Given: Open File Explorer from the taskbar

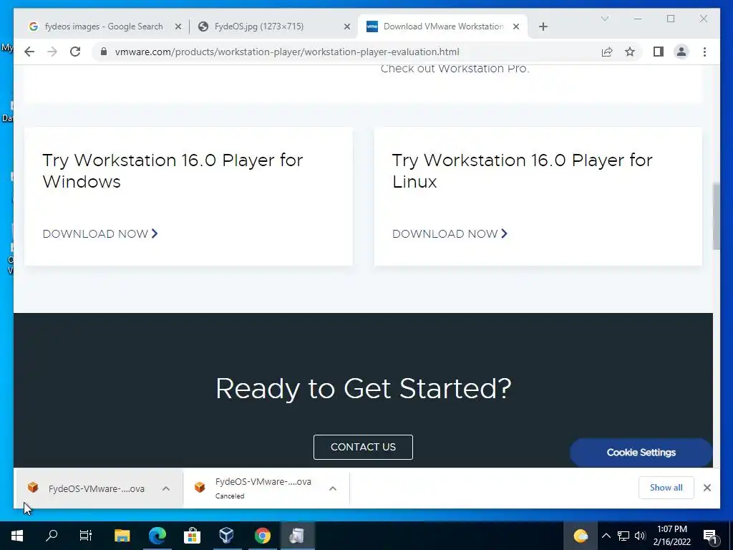Looking at the screenshot, I should point(122,536).
